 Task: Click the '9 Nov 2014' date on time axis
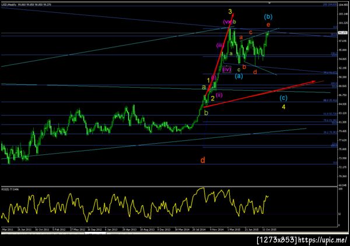point(216,230)
